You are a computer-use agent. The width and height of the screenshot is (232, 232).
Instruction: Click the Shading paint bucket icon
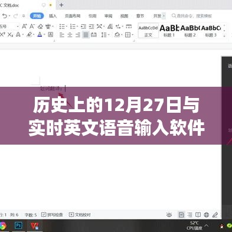click(117, 35)
